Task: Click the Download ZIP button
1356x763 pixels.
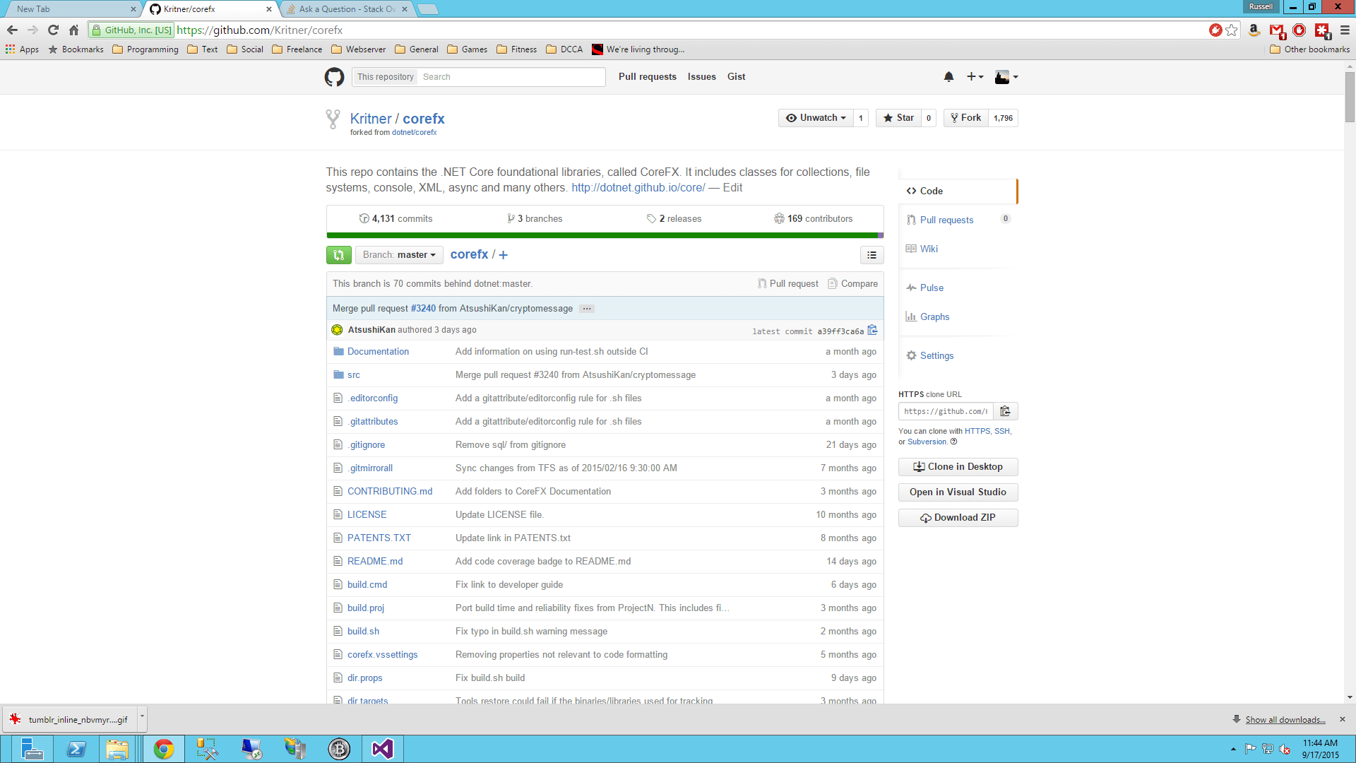Action: [958, 518]
